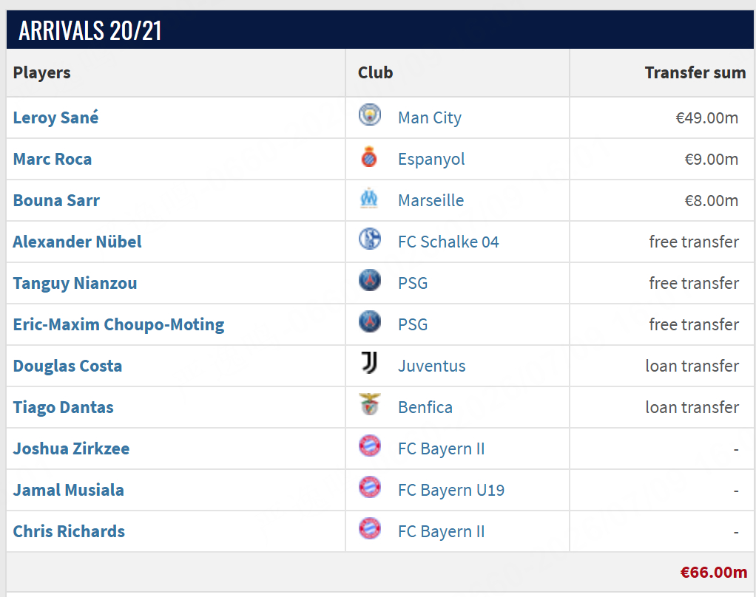
Task: Open Jamal Musiala player profile
Action: tap(69, 490)
